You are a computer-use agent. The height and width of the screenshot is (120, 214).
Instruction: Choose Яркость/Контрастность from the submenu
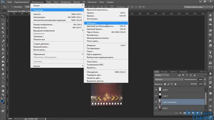(x=106, y=10)
